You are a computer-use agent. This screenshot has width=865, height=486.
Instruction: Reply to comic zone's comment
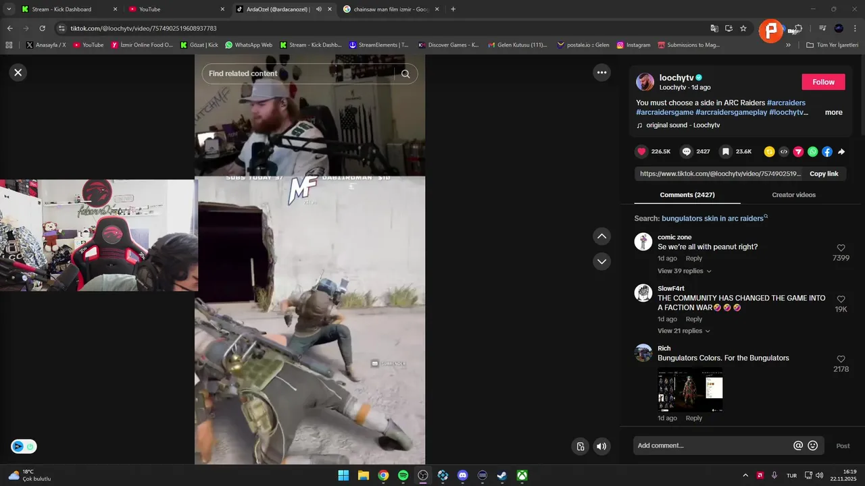coord(694,259)
